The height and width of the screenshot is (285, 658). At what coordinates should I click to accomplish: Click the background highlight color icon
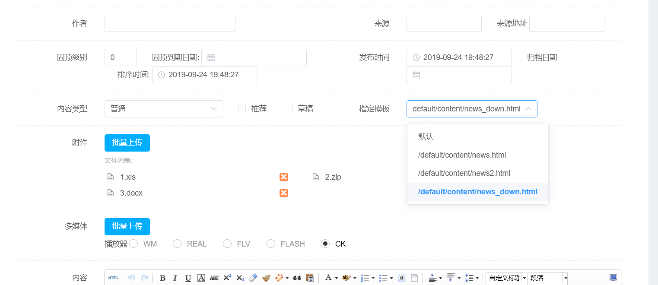click(x=346, y=278)
